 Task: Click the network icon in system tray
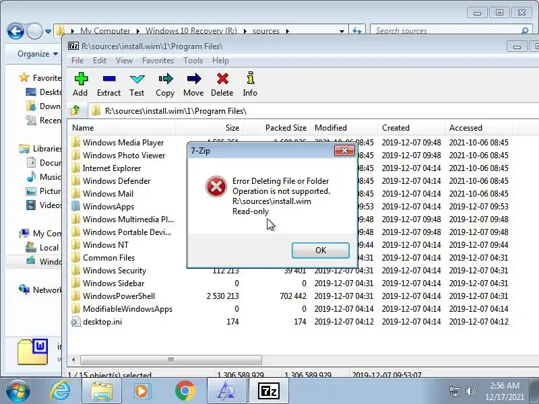coord(454,391)
